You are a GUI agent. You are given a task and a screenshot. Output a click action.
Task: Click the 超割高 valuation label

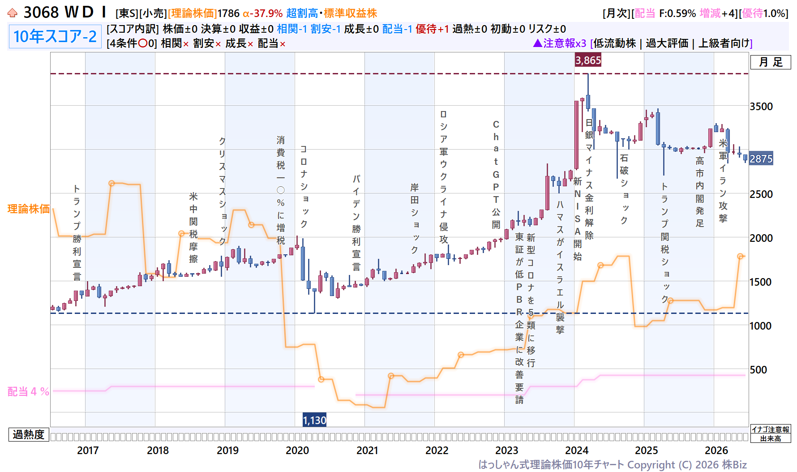tap(302, 13)
